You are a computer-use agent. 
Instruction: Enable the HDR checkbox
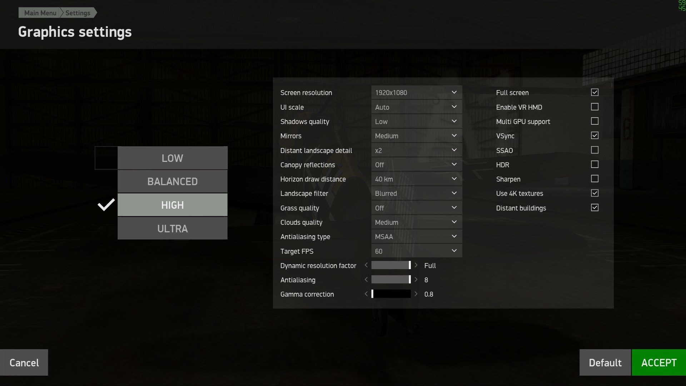click(x=595, y=164)
